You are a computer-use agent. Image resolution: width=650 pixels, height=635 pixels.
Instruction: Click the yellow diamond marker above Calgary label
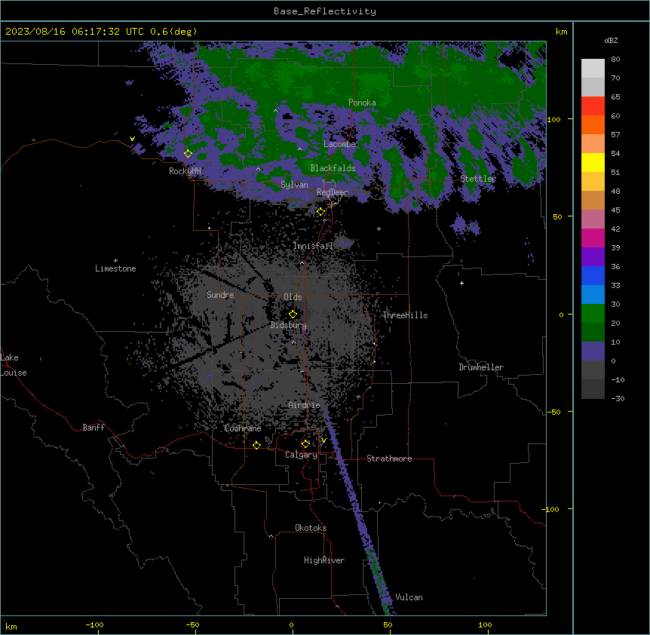coord(305,444)
